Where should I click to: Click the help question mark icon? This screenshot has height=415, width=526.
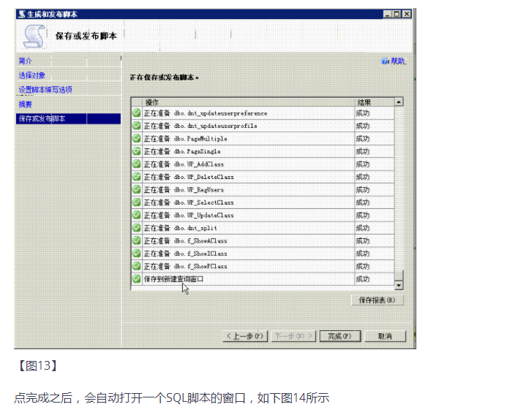(384, 61)
